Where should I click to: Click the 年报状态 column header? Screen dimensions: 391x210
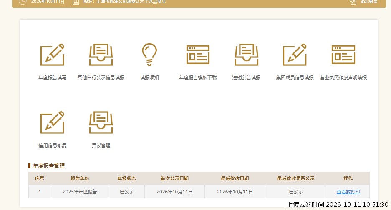pyautogui.click(x=127, y=178)
